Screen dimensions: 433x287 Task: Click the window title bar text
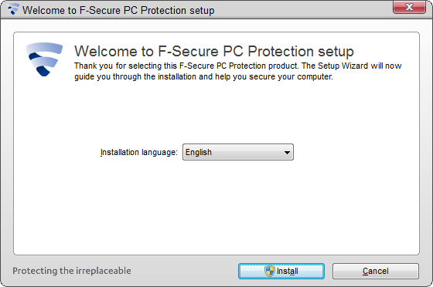118,10
